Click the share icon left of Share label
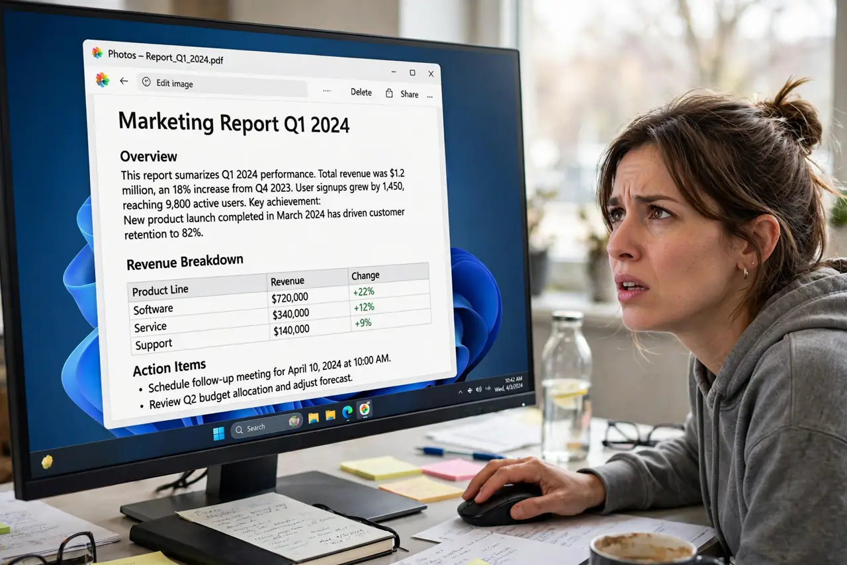This screenshot has width=847, height=565. [389, 93]
